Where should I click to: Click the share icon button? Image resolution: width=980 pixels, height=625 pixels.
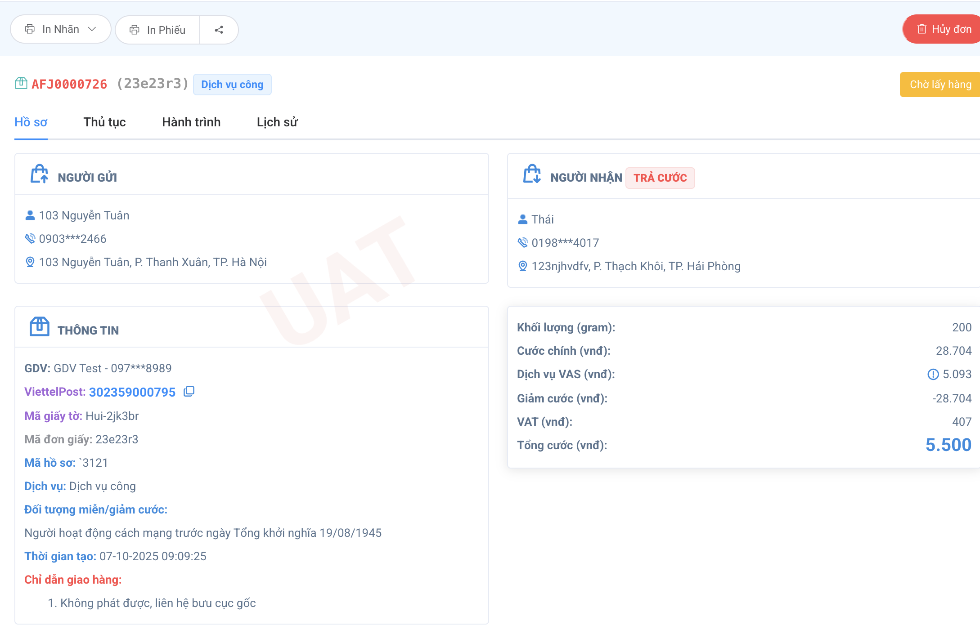(219, 30)
